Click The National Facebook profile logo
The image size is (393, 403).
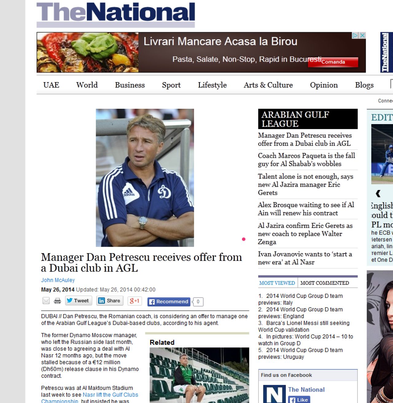tap(274, 394)
